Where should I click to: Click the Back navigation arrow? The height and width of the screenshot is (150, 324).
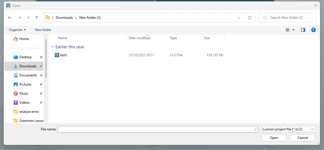click(x=10, y=18)
